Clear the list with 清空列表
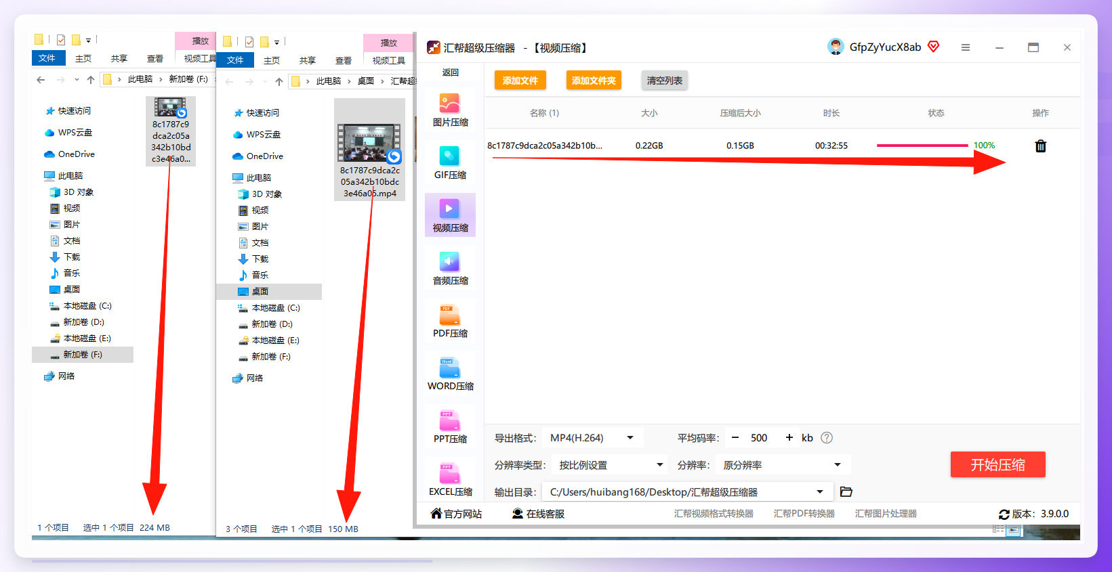Image resolution: width=1112 pixels, height=572 pixels. coord(665,81)
